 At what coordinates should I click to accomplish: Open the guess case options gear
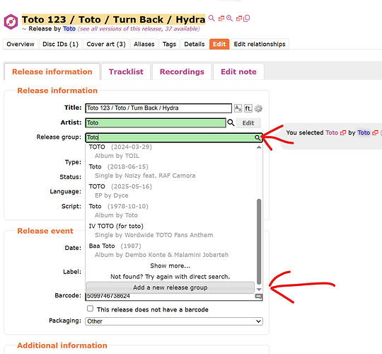coord(258,108)
